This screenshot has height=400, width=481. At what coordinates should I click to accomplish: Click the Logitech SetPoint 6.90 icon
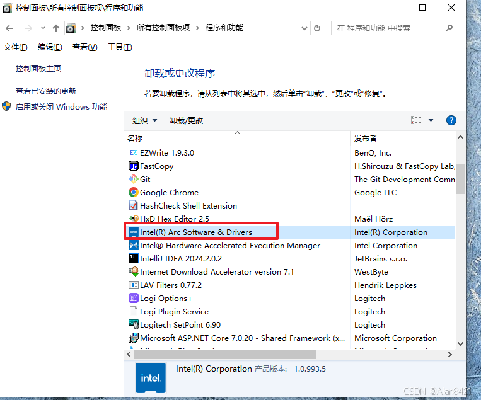[x=133, y=324]
